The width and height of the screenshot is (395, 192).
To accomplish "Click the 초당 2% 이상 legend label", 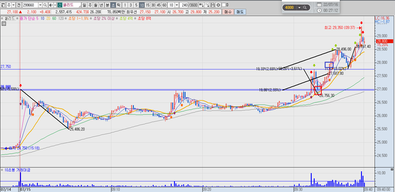I will point(104,18).
